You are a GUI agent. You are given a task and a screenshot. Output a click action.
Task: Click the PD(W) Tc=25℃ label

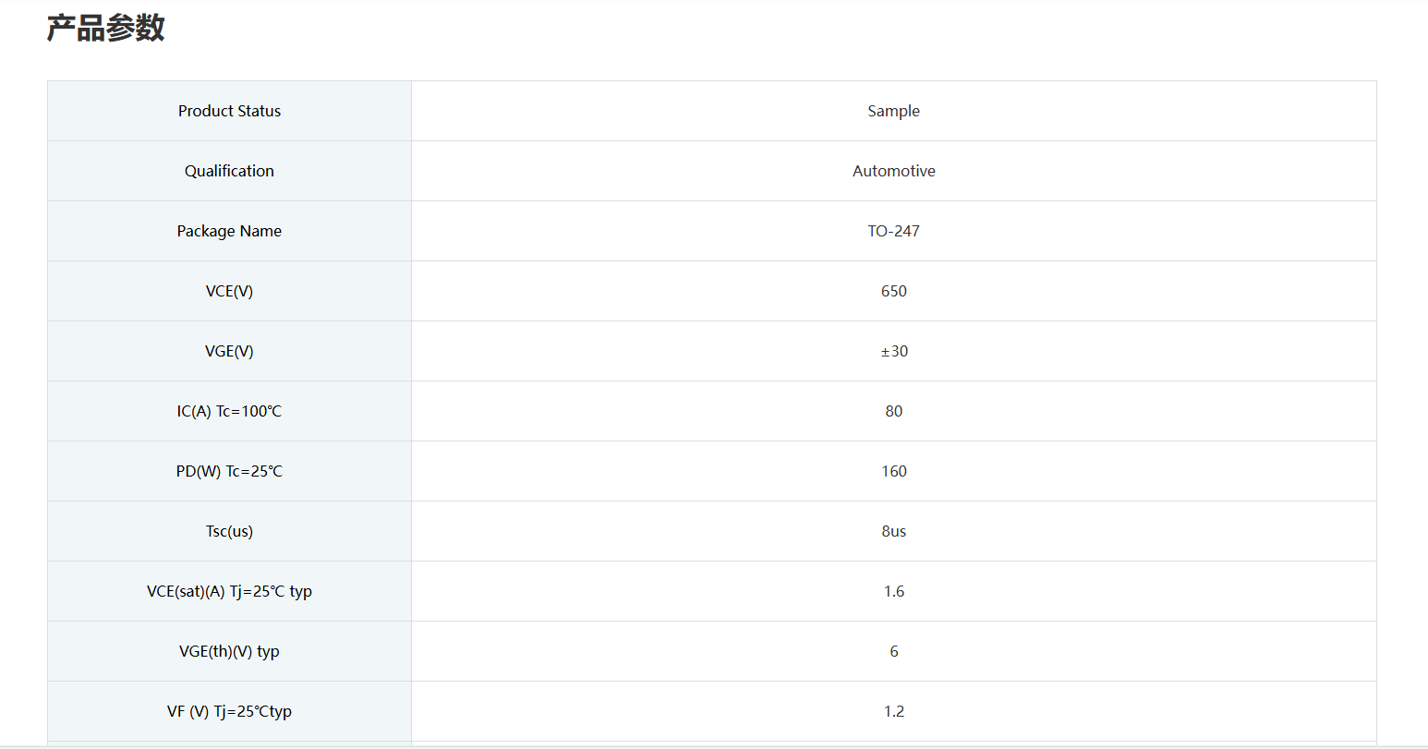coord(229,471)
